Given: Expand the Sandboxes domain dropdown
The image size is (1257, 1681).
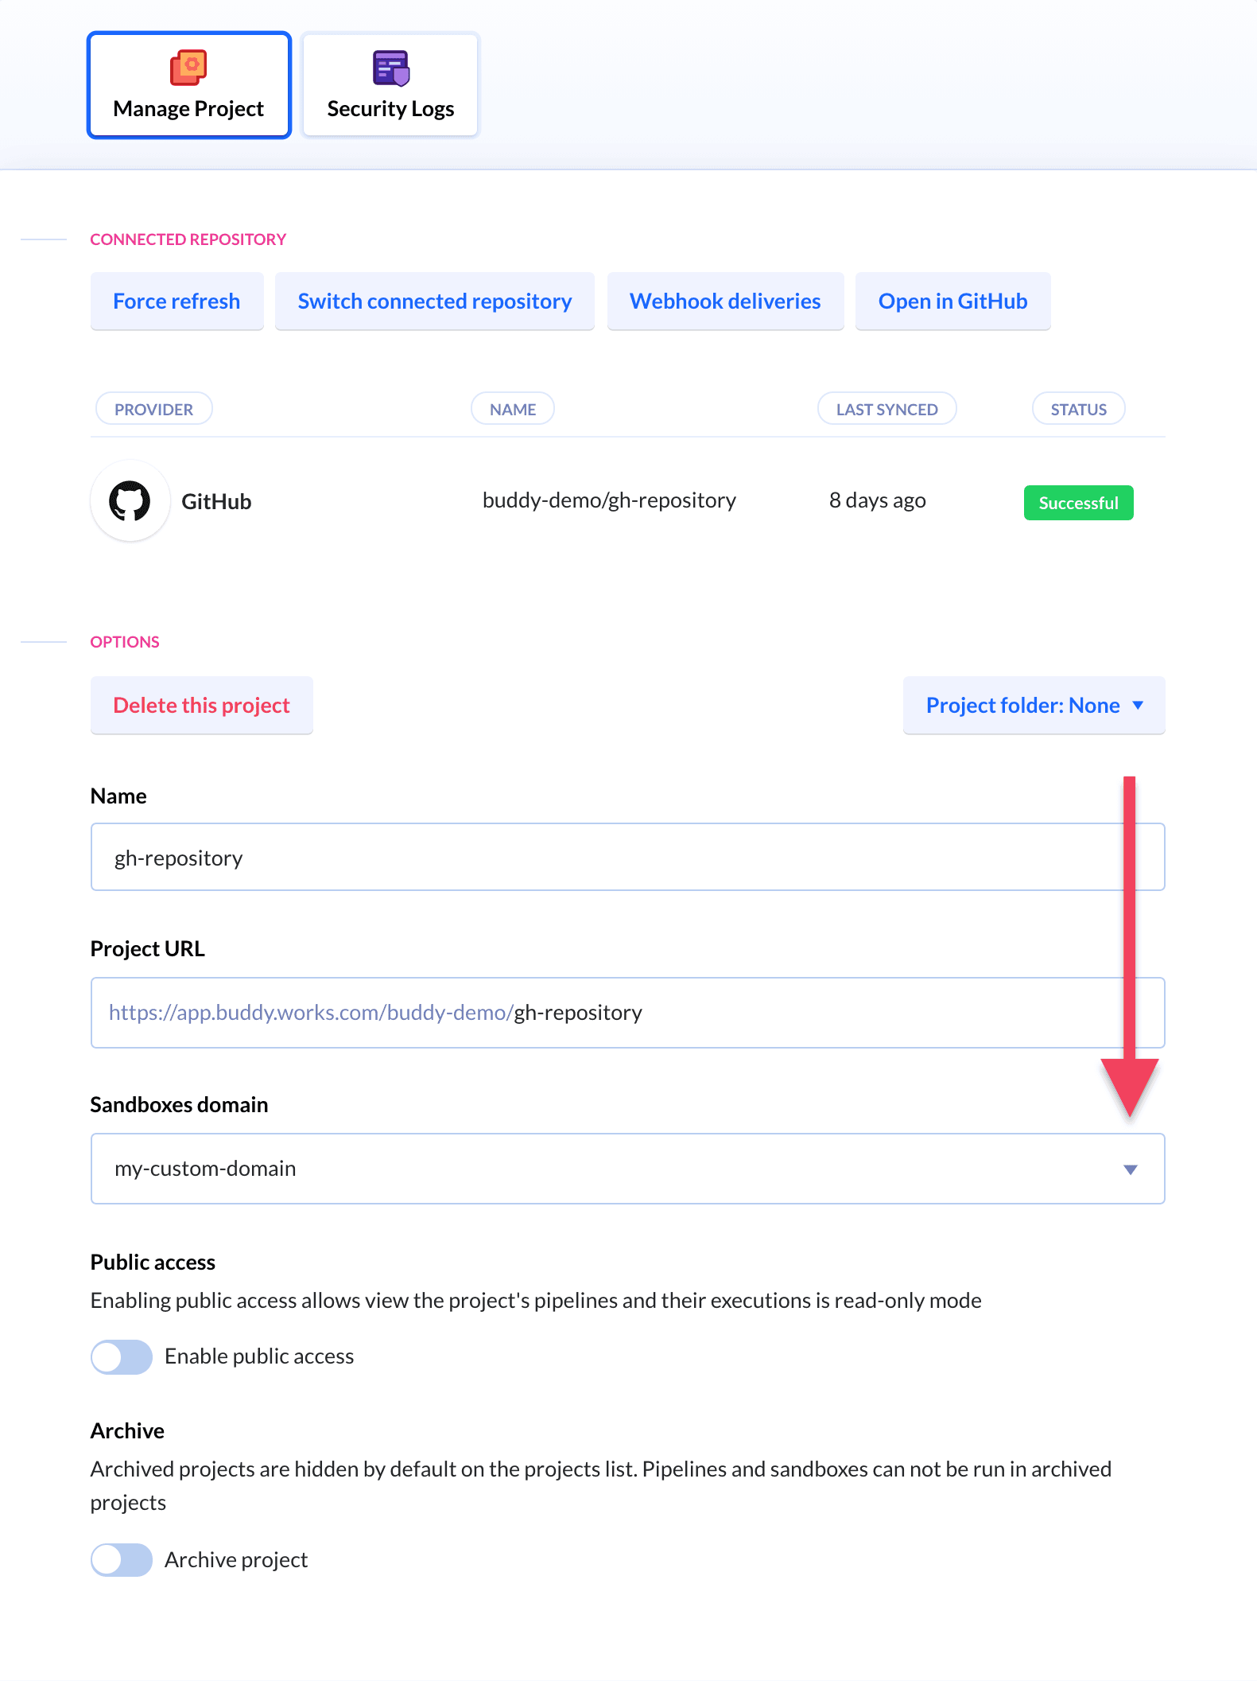Looking at the screenshot, I should click(x=627, y=1169).
